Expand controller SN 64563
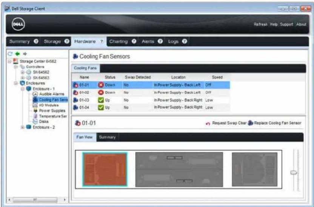This screenshot has width=314, height=207. 22,77
